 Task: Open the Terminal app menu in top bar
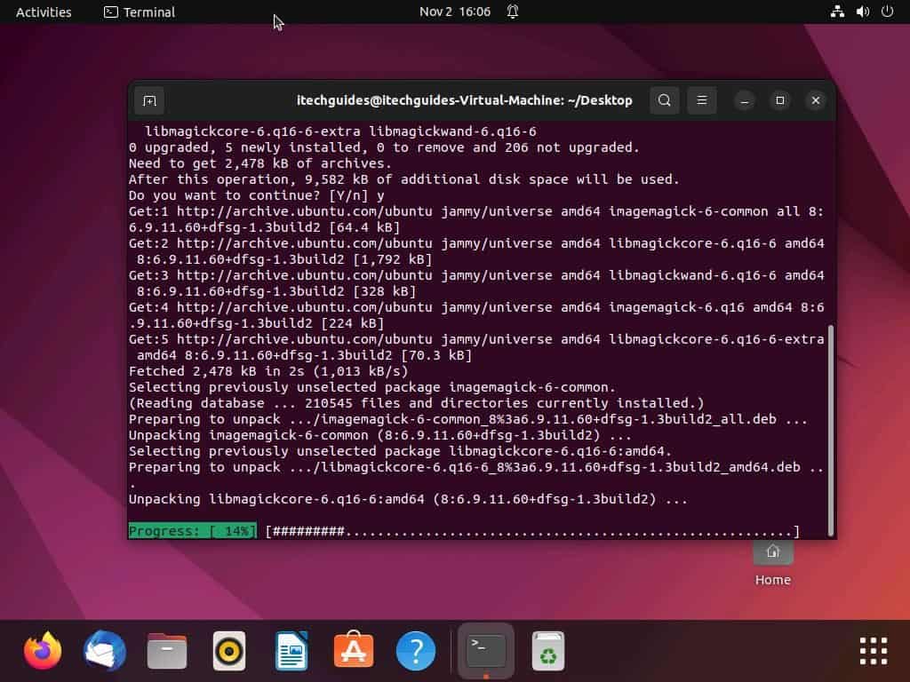click(140, 12)
